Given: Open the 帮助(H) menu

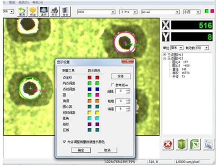Looking at the screenshot, I should [x=38, y=3].
